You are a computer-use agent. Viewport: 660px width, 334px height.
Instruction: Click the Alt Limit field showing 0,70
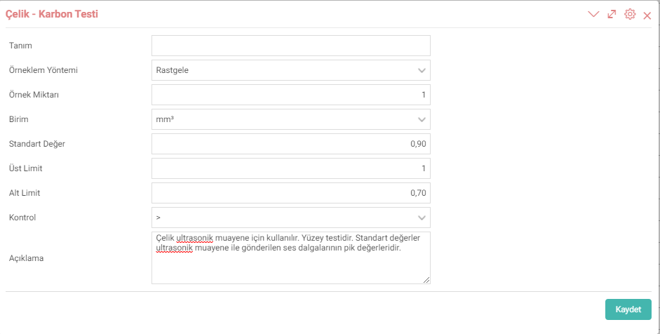pos(291,193)
